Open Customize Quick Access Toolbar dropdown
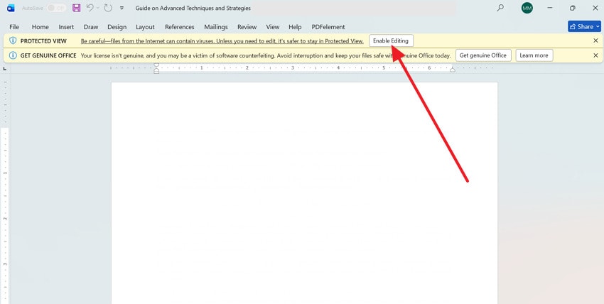The image size is (604, 304). (x=122, y=8)
